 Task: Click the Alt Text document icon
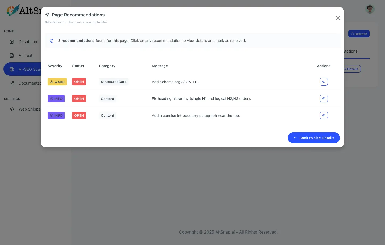(12, 56)
